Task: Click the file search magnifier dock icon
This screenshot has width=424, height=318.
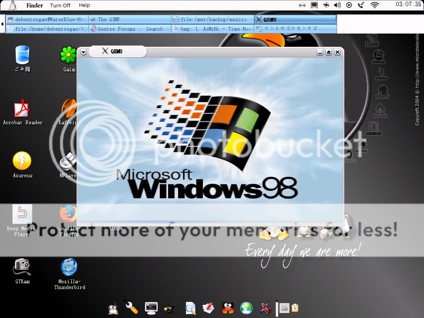Action: [x=190, y=308]
